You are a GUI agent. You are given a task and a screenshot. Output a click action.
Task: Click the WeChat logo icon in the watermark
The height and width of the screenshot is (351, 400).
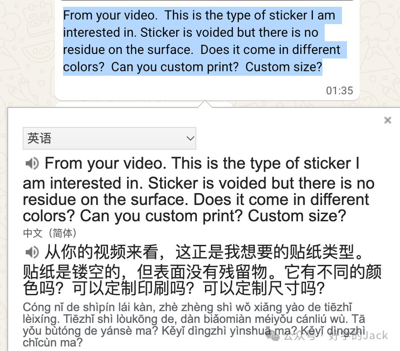[273, 336]
